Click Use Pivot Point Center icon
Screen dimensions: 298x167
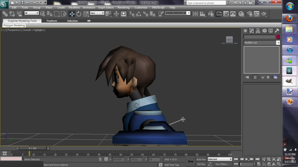(x=108, y=14)
